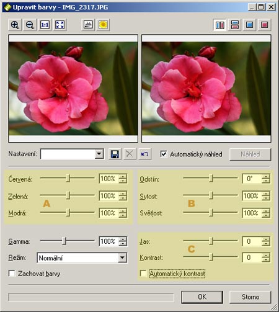Save the current settings preset (floppy icon)

tap(115, 154)
